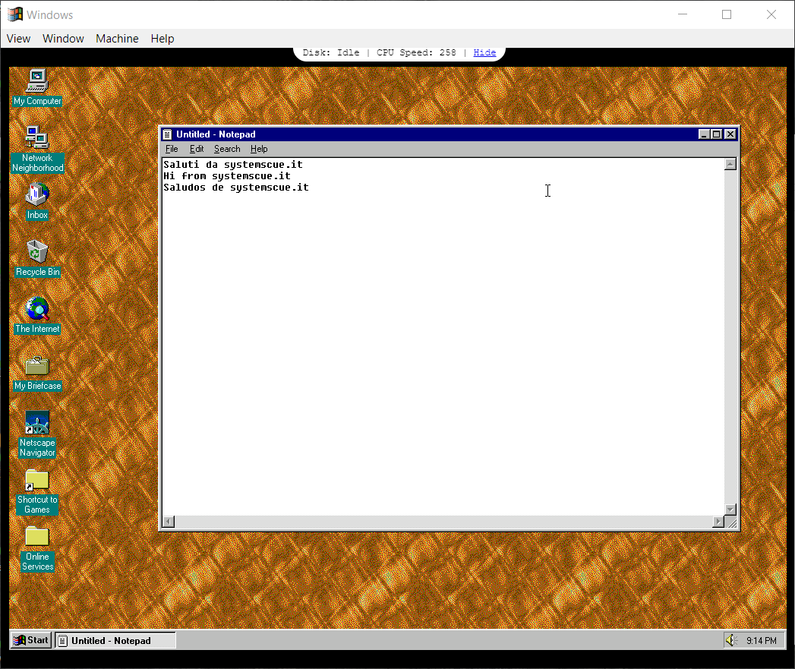Open Notepad File menu
795x669 pixels.
(172, 149)
